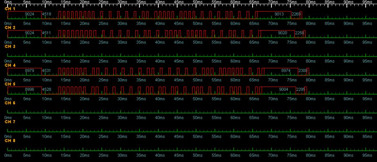
Task: Select the CH 2 channel label
Action: pyautogui.click(x=10, y=27)
